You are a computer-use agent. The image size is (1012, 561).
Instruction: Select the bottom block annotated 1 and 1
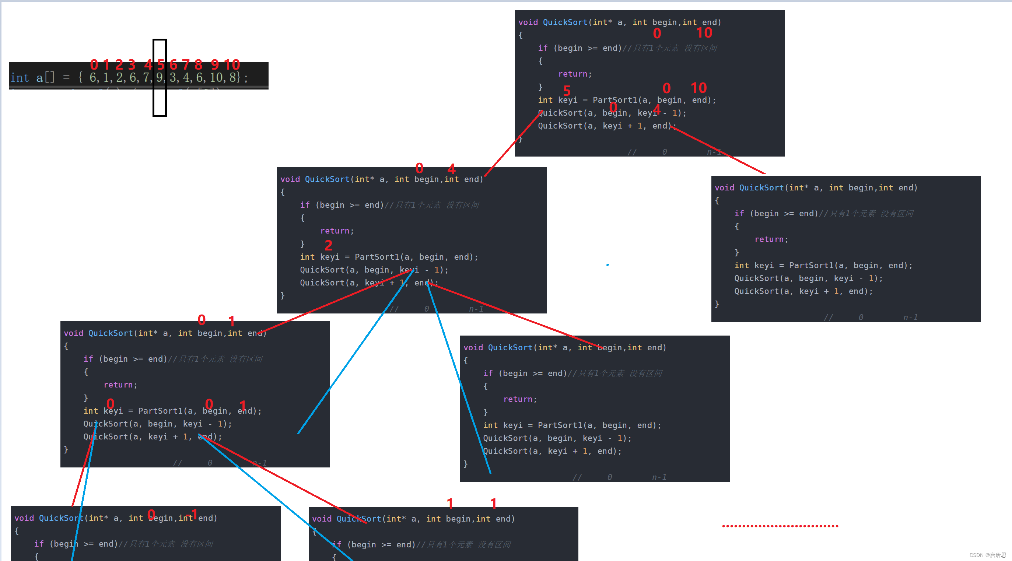pos(443,533)
